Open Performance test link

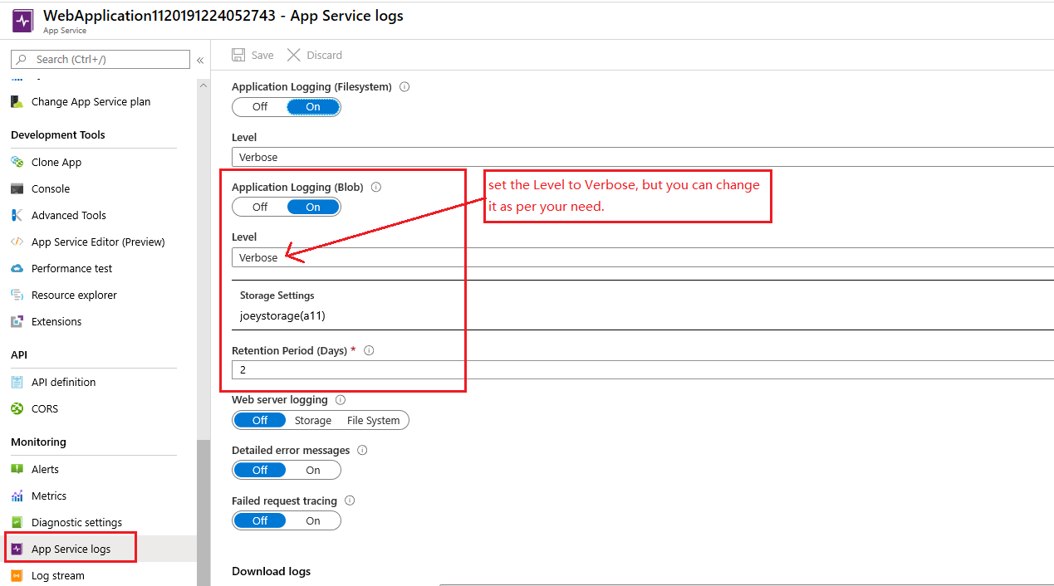(x=71, y=268)
